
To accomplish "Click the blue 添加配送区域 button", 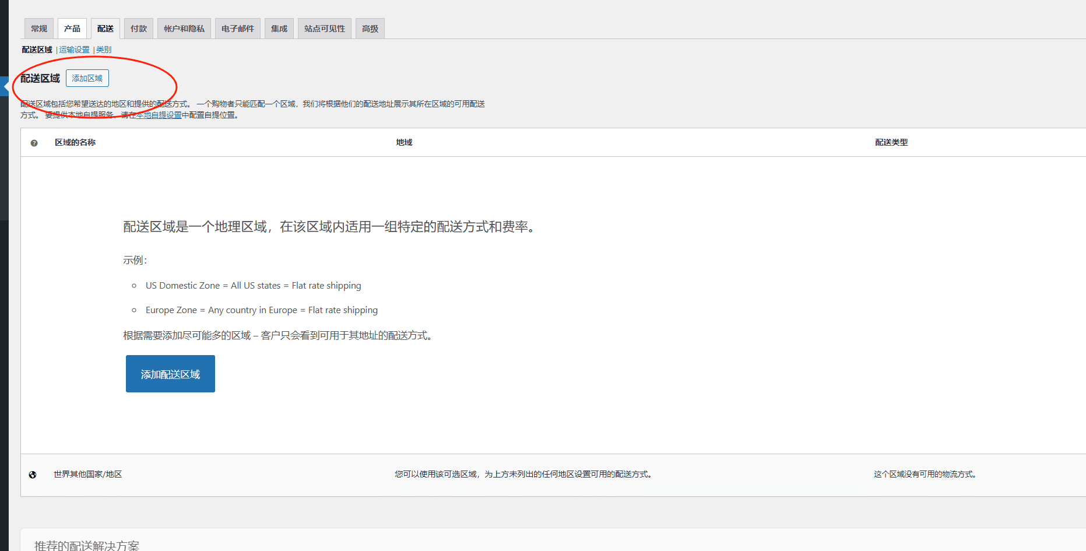I will (x=170, y=374).
